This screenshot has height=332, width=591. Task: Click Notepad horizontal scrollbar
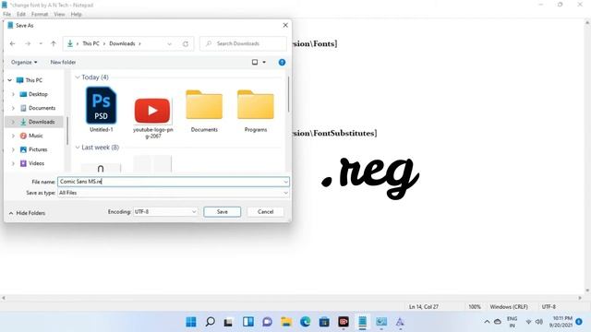pyautogui.click(x=292, y=298)
